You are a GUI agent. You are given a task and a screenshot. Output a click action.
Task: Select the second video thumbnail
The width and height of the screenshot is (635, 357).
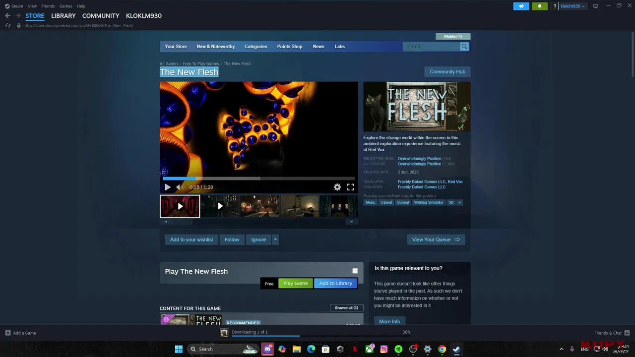pos(220,206)
